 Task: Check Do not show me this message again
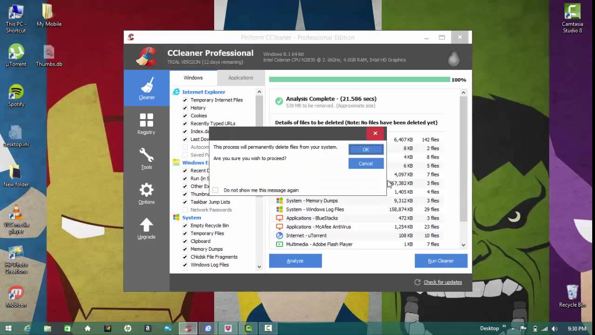pos(215,190)
